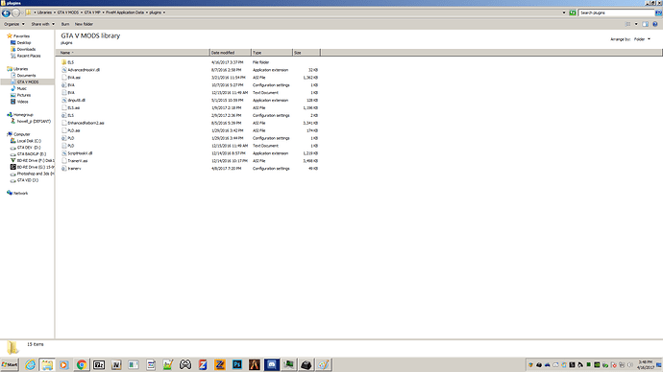Click in the Search plugins field
Image resolution: width=663 pixels, height=372 pixels.
616,12
